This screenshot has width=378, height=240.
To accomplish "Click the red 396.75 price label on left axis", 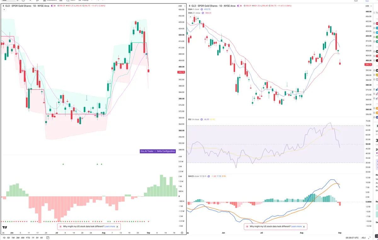I will pos(181,72).
